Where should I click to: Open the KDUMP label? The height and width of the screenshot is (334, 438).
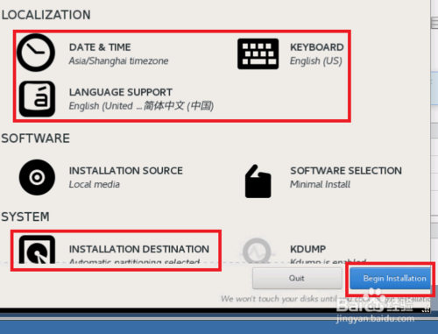click(x=307, y=249)
